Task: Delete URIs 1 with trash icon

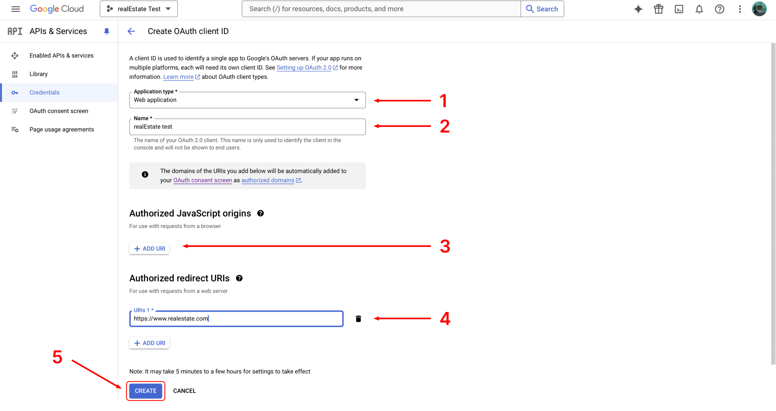Action: click(358, 319)
